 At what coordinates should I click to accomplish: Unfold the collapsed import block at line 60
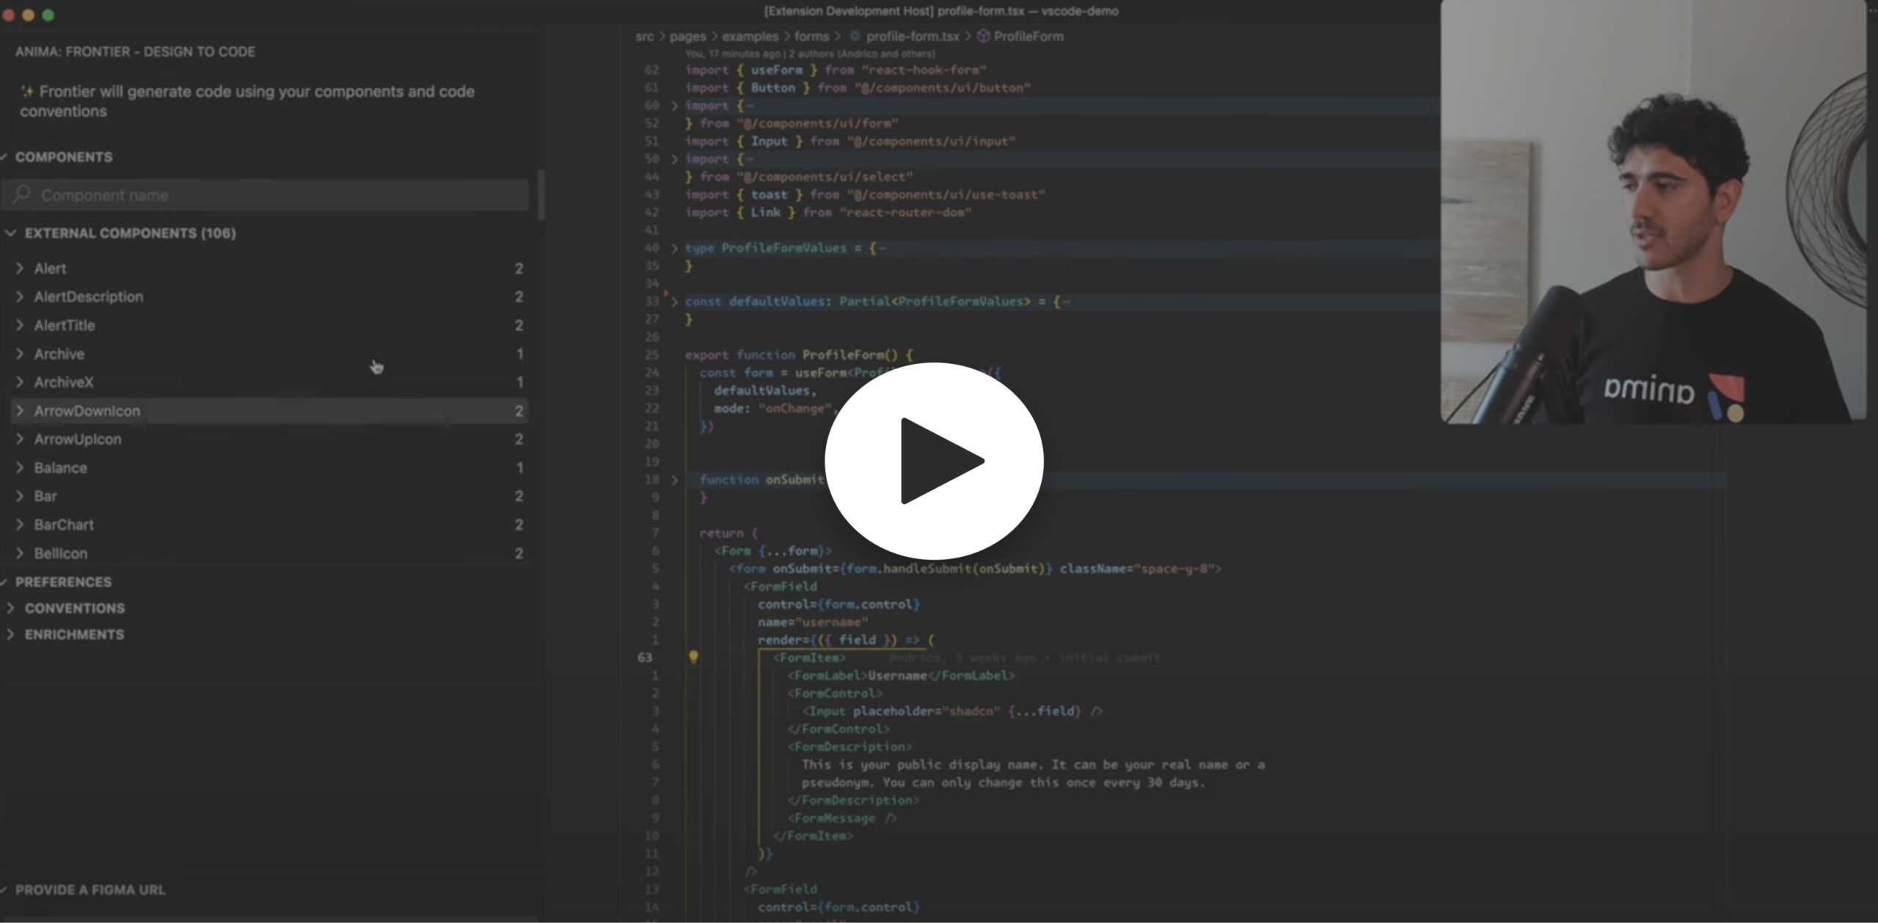[674, 106]
